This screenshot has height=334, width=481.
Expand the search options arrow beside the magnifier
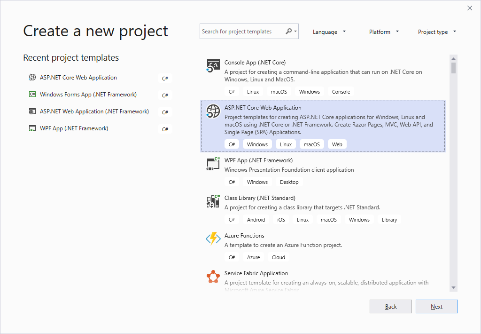(x=295, y=32)
